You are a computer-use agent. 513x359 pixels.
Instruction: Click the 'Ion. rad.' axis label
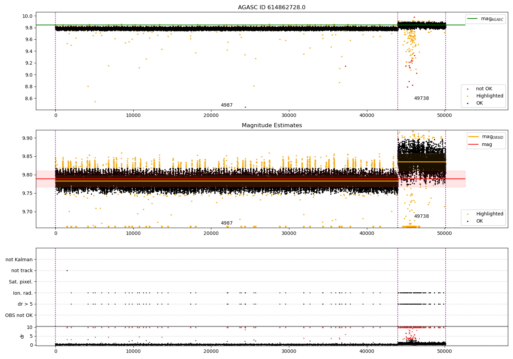23,293
